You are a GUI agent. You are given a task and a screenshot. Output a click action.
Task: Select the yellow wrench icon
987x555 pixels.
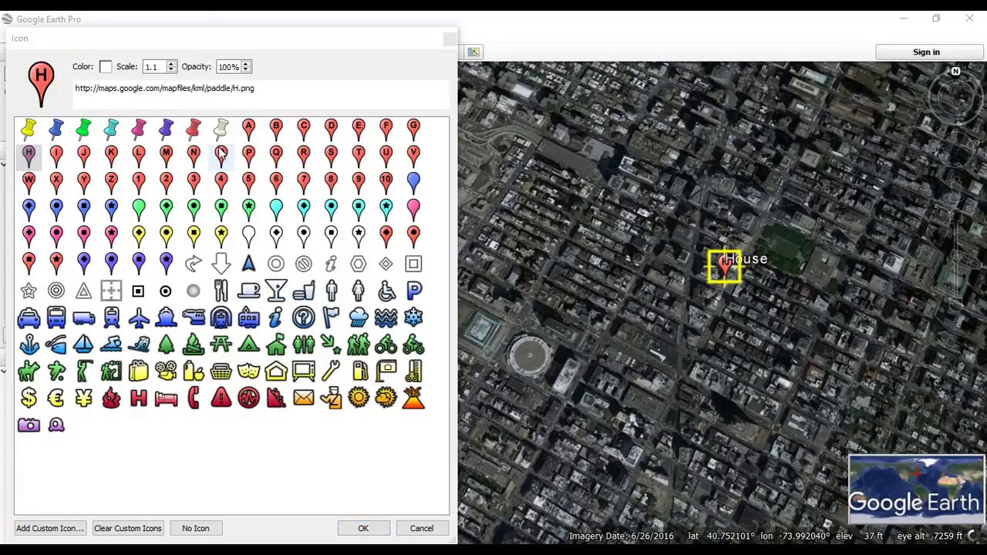pos(331,372)
